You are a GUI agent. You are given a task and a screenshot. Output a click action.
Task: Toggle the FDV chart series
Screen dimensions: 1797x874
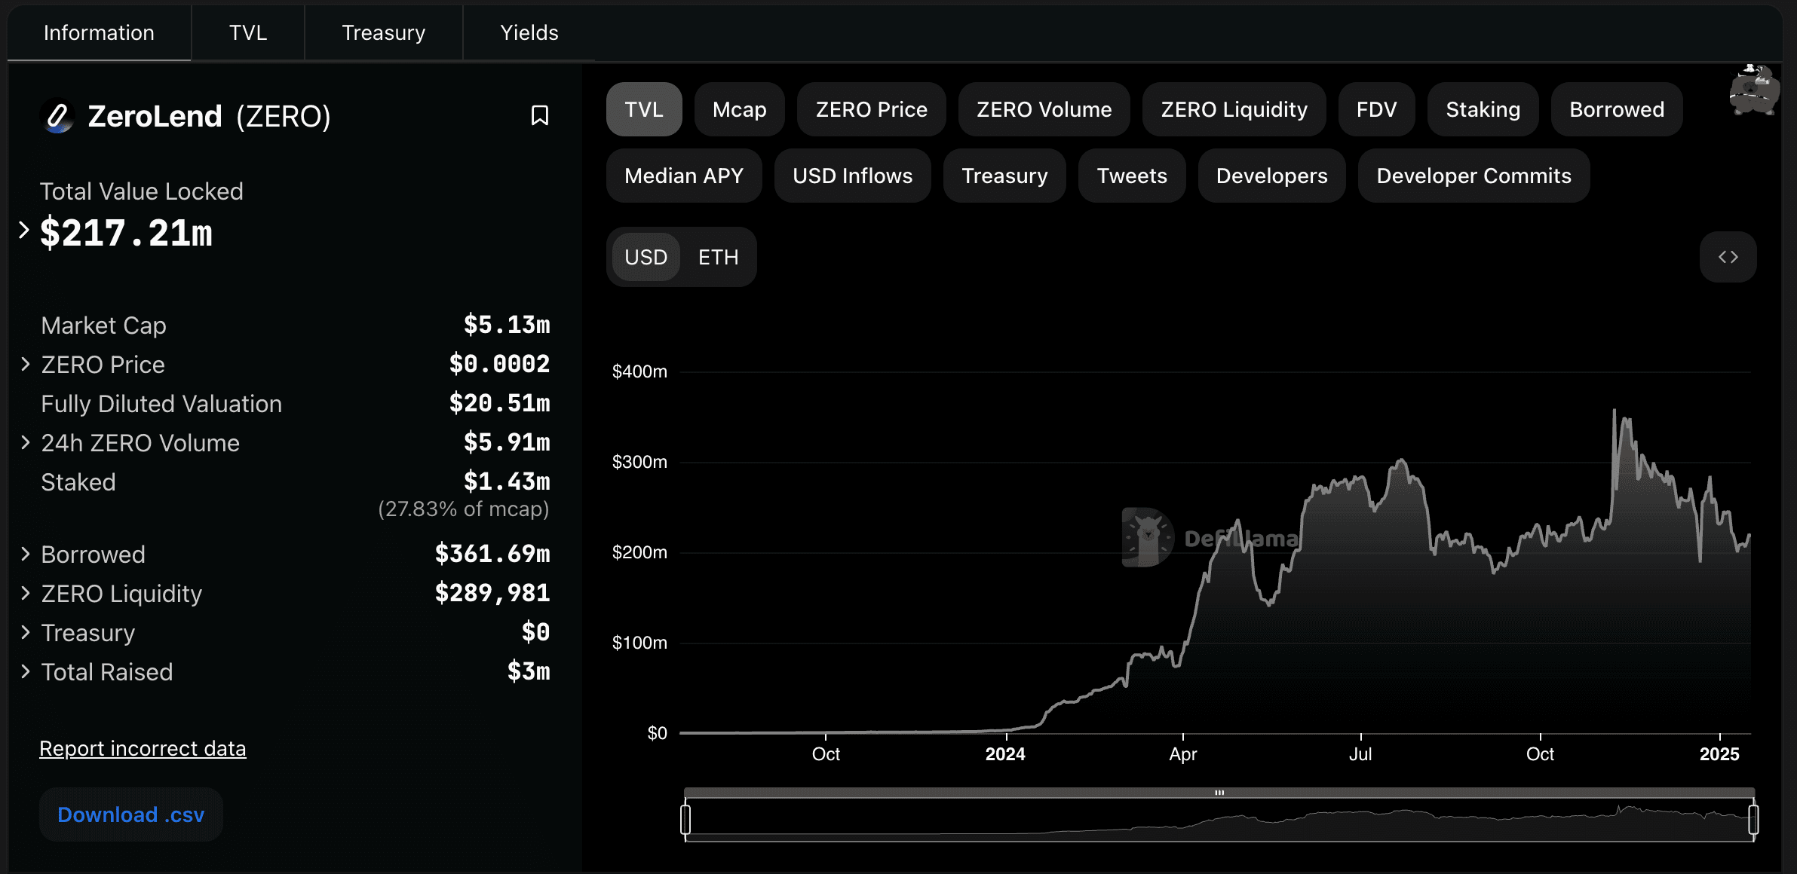tap(1376, 109)
